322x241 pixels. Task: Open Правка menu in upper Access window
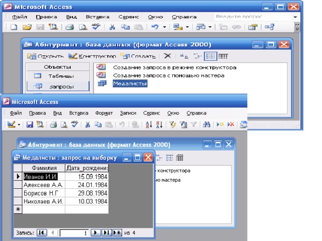[x=46, y=17]
